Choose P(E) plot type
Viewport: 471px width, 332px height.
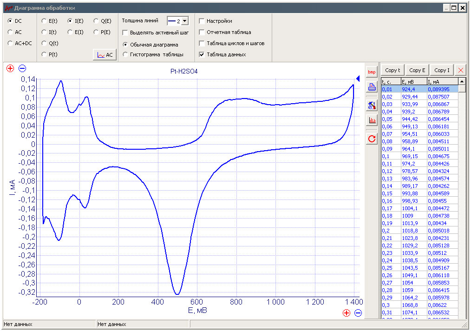96,32
